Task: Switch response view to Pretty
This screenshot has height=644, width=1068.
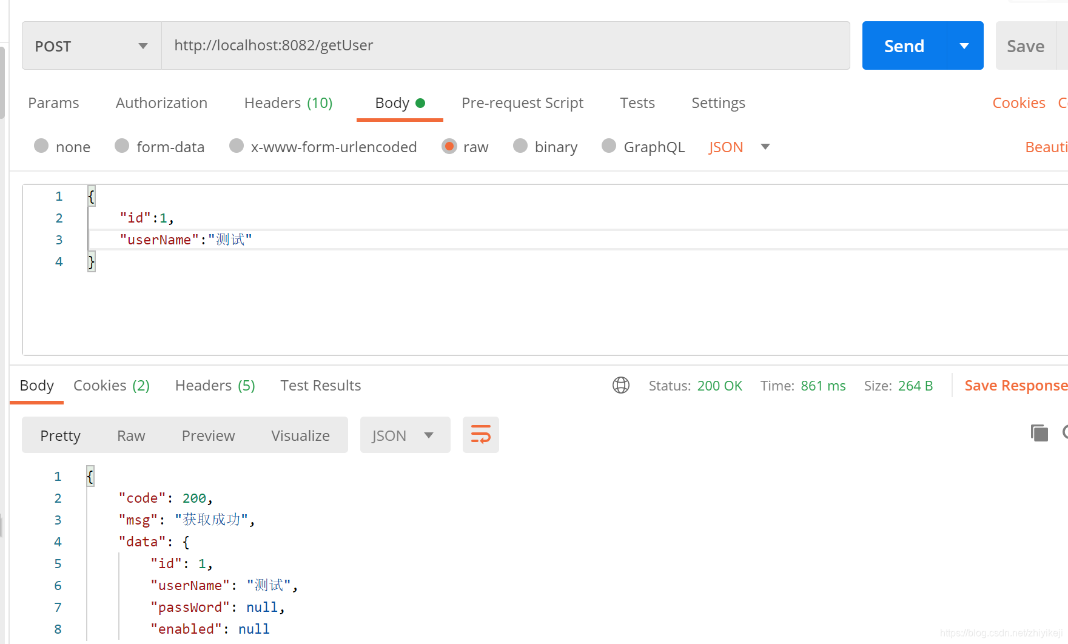Action: pos(60,435)
